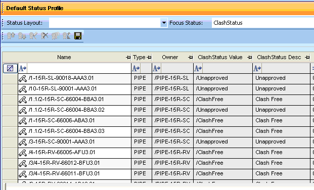Screen dimensions: 314x190
Task: Click pipe icon of /1.1/2-15R-SC-66004-BBA3.03
Action: click(x=23, y=131)
